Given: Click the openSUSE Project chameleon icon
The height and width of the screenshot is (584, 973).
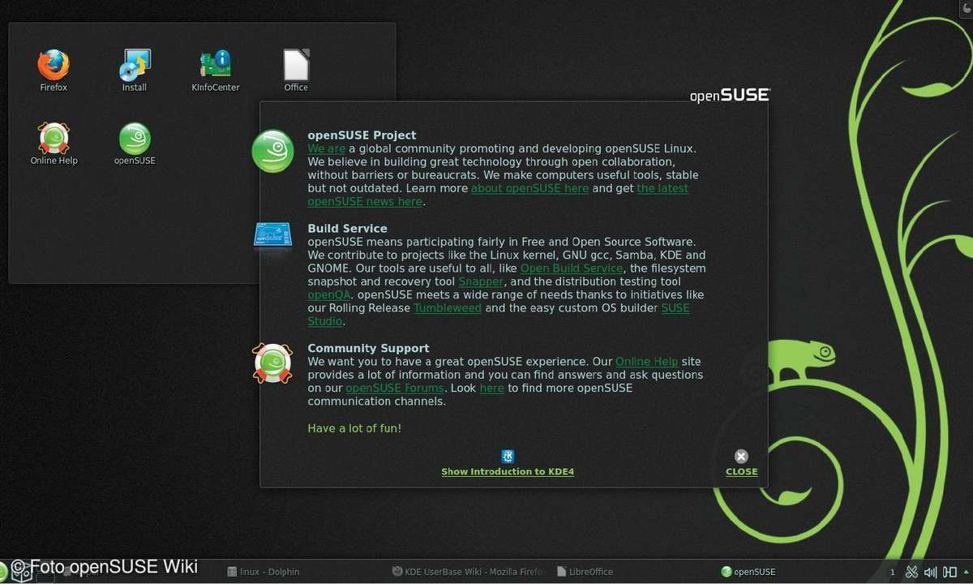Looking at the screenshot, I should [272, 151].
